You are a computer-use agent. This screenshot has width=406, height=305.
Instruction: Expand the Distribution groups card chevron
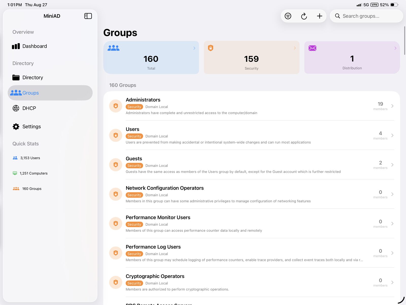click(x=395, y=48)
